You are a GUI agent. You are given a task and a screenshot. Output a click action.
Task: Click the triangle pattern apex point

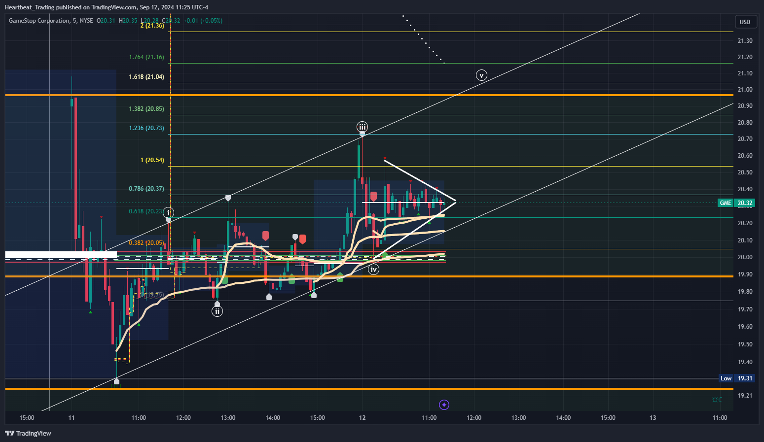pyautogui.click(x=455, y=201)
